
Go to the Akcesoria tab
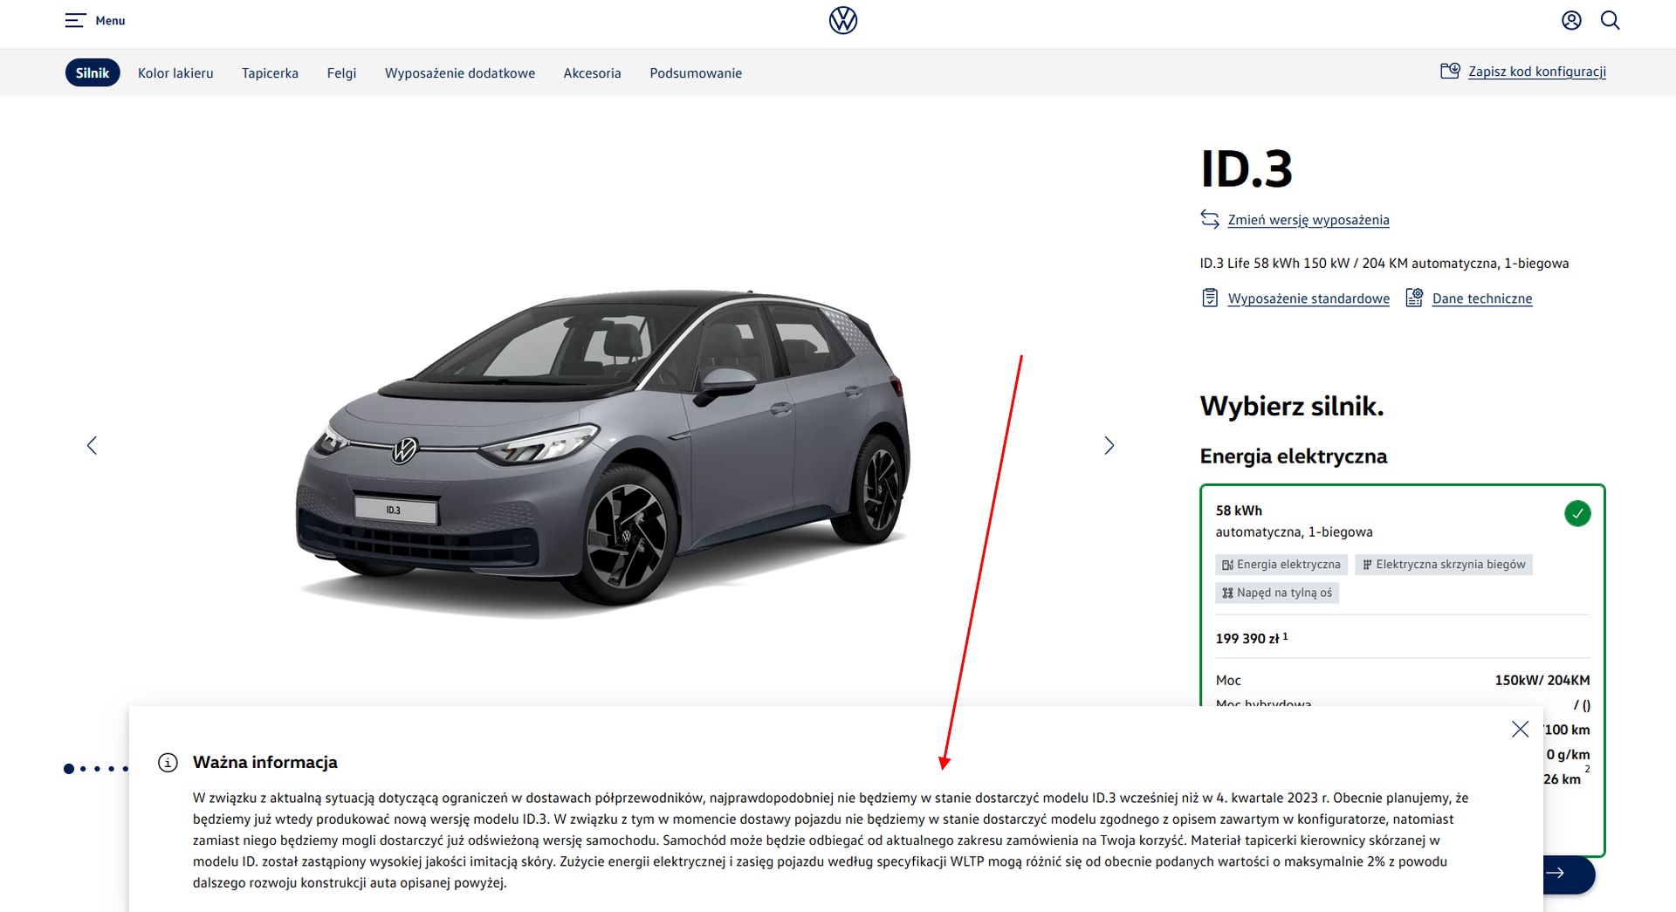592,73
